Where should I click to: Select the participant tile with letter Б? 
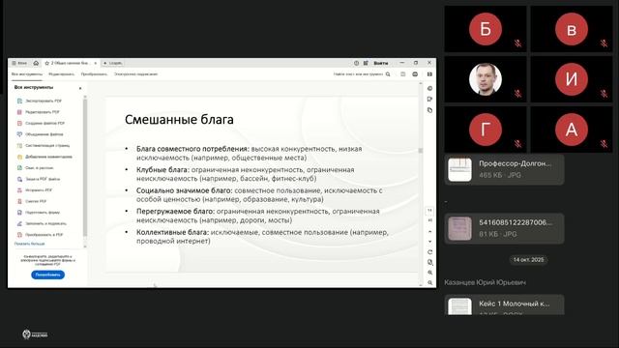(x=486, y=29)
